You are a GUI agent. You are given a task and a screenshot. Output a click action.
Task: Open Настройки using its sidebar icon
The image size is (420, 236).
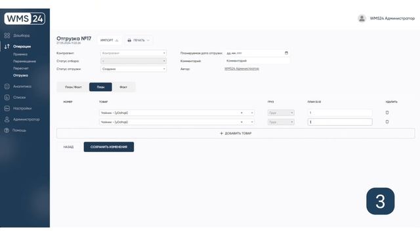click(x=7, y=108)
